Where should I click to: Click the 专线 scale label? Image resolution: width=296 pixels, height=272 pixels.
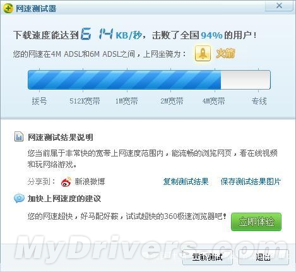click(x=259, y=101)
